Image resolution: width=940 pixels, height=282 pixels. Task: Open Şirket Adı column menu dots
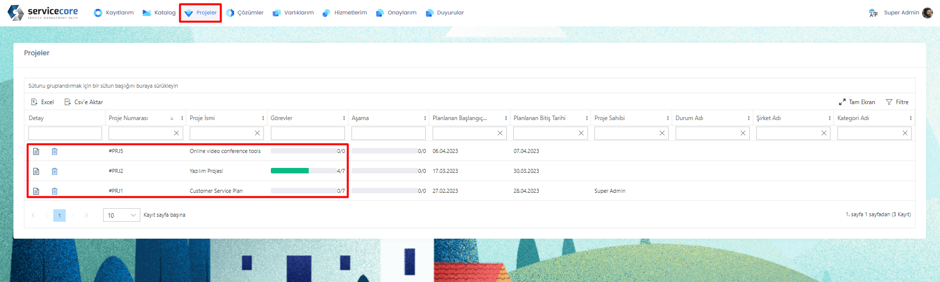(829, 118)
